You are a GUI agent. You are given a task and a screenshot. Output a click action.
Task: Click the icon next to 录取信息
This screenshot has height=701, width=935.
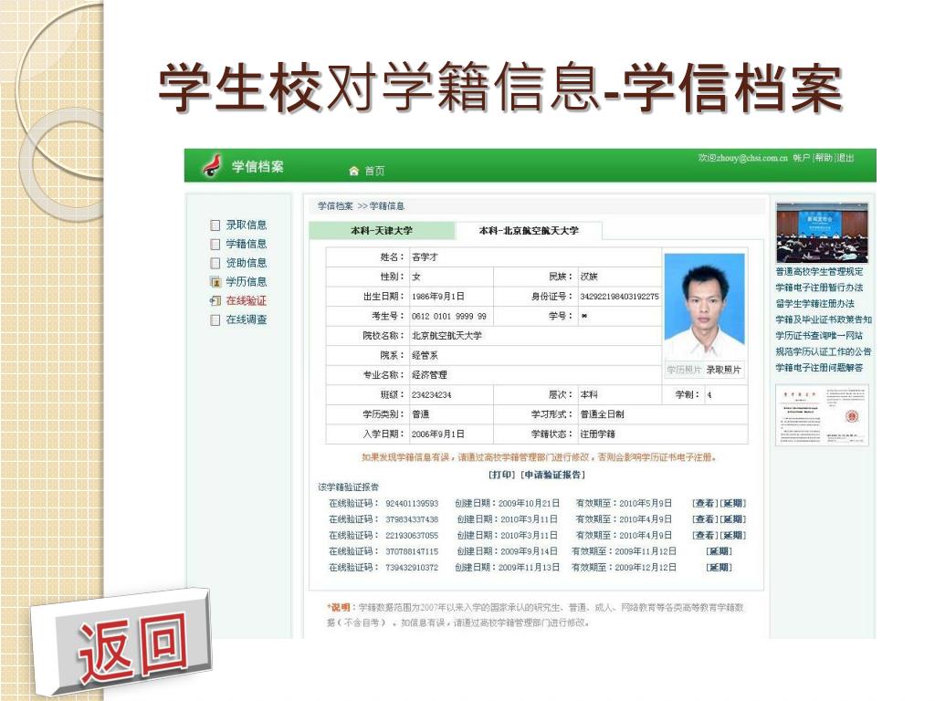click(x=215, y=225)
